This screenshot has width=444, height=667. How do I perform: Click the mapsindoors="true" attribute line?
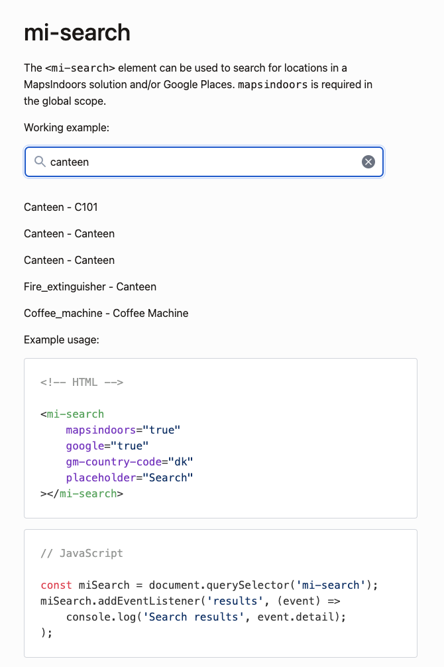pyautogui.click(x=123, y=430)
